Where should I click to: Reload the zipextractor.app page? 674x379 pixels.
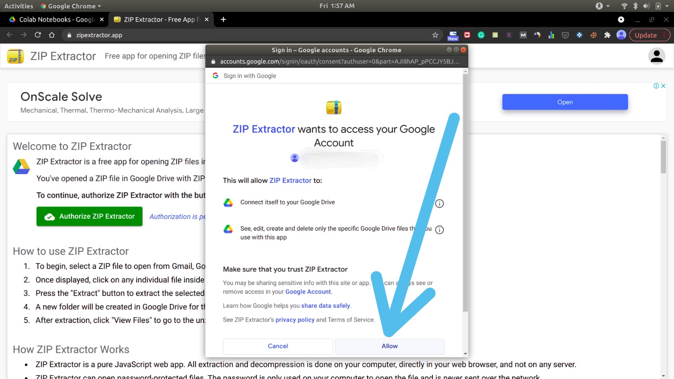(x=38, y=35)
